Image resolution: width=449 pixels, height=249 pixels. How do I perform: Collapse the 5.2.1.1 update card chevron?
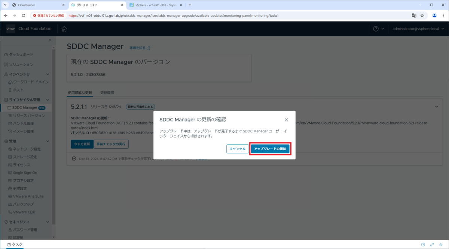[x=436, y=107]
